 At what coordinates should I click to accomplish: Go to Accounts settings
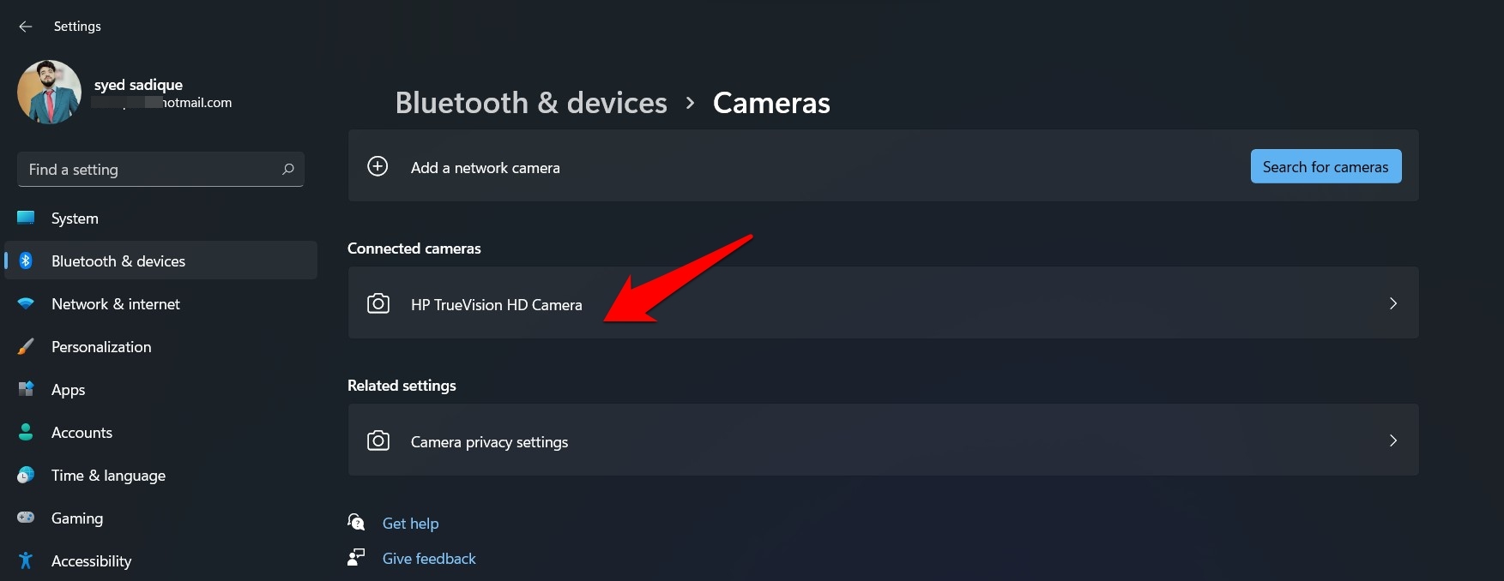(82, 433)
